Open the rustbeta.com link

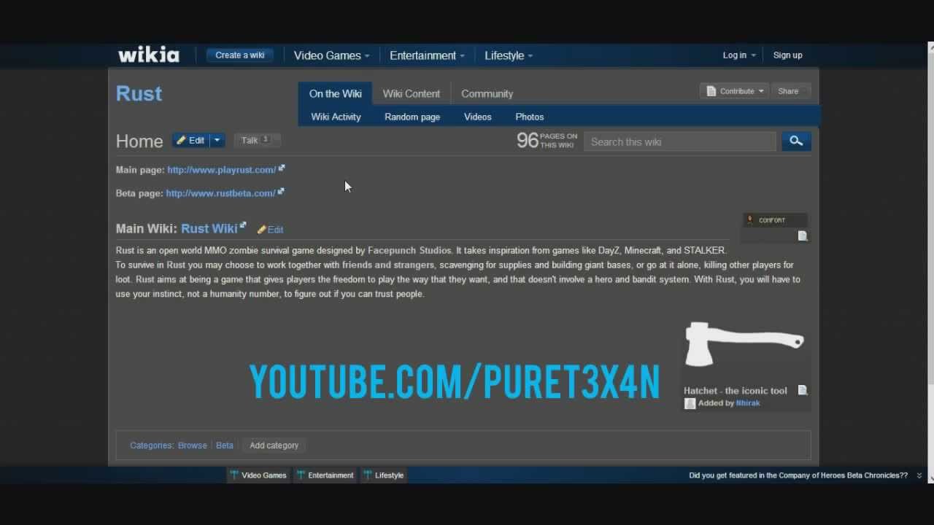[x=220, y=193]
